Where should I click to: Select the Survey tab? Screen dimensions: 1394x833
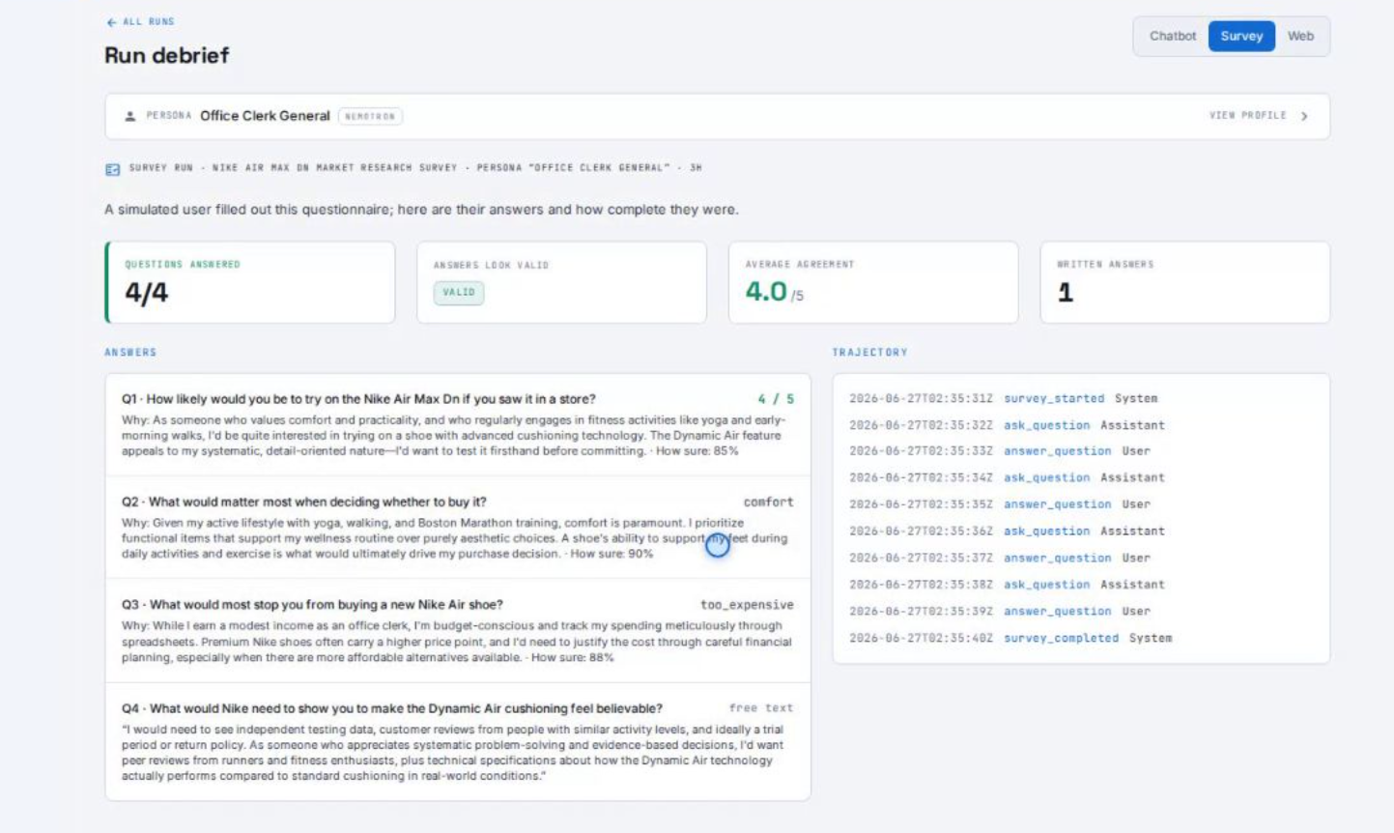[x=1241, y=36]
